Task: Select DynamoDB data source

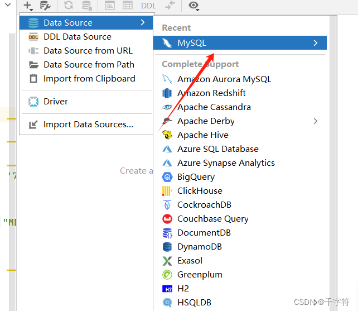Action: (240, 247)
